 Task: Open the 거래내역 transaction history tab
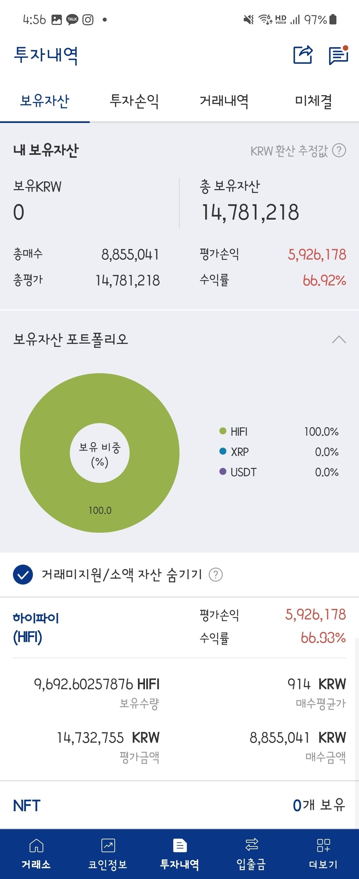(x=225, y=101)
